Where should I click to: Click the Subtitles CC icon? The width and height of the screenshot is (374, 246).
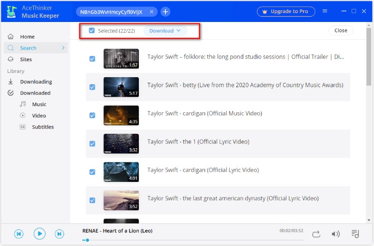click(x=22, y=127)
